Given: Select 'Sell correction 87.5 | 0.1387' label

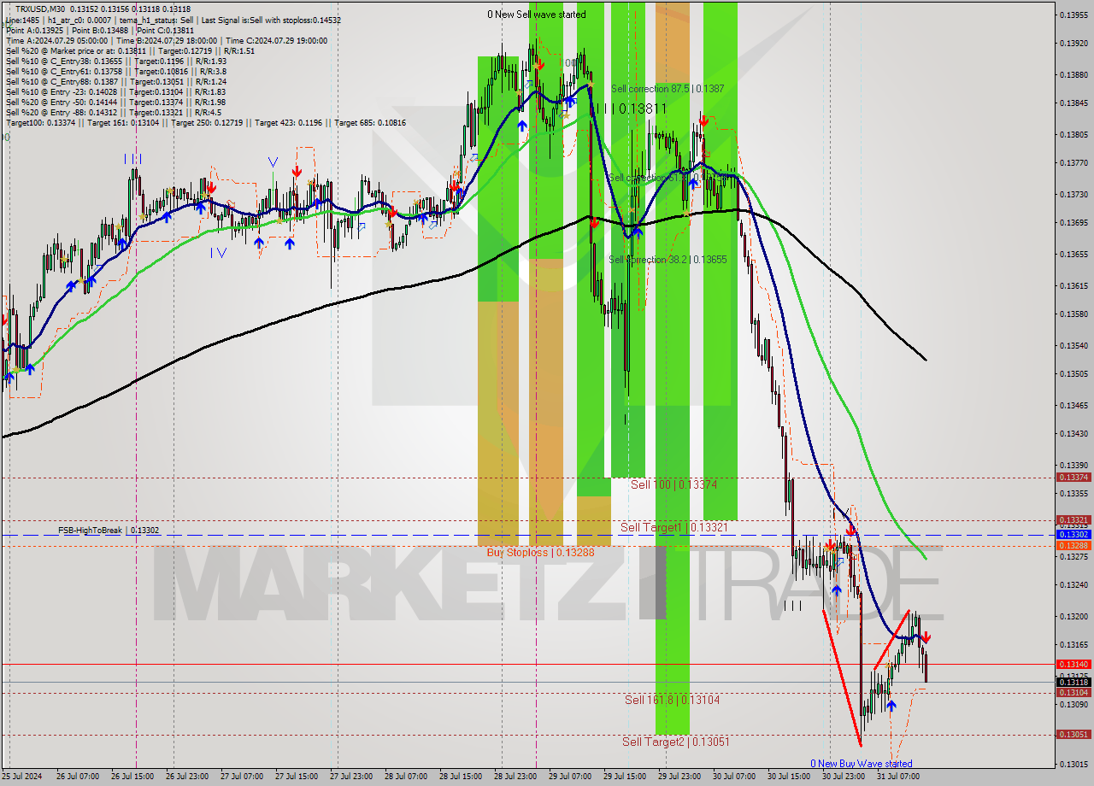Looking at the screenshot, I should pyautogui.click(x=668, y=89).
